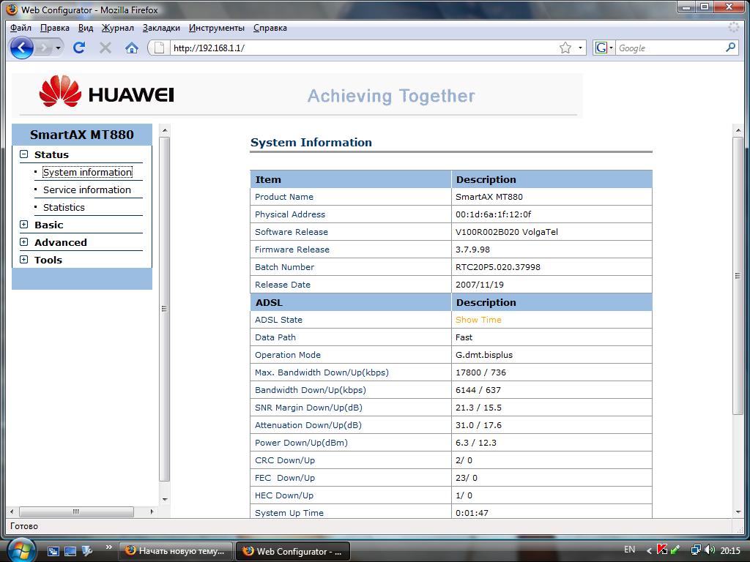This screenshot has height=562, width=750.
Task: Click Show desktop in Quick Launch
Action: (x=70, y=552)
